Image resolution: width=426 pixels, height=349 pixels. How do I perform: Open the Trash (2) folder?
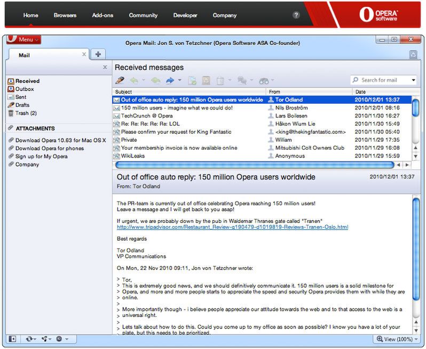pyautogui.click(x=22, y=113)
